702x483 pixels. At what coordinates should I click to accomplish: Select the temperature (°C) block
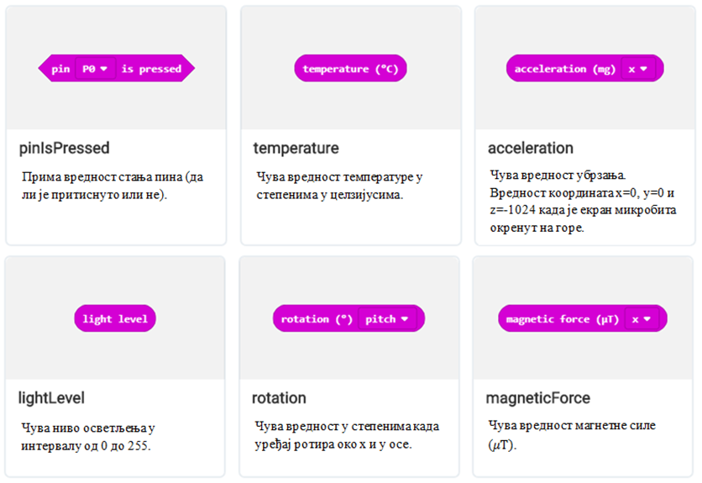(x=350, y=68)
